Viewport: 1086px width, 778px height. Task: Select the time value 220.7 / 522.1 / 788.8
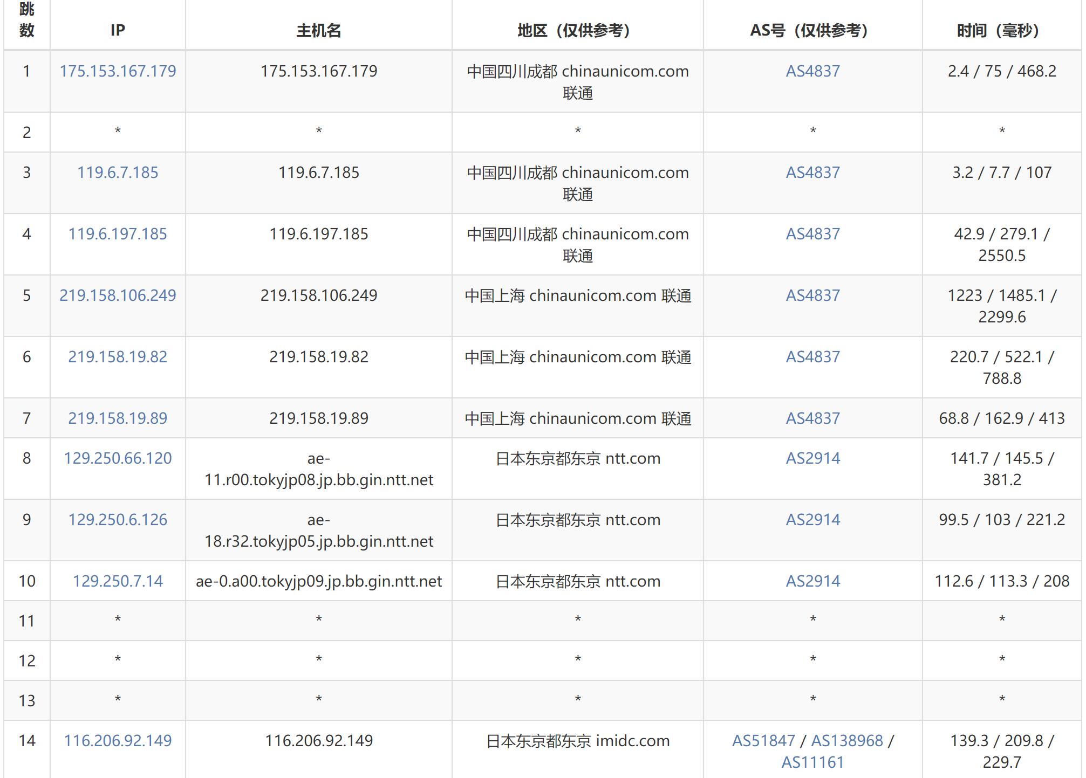[x=1002, y=368]
